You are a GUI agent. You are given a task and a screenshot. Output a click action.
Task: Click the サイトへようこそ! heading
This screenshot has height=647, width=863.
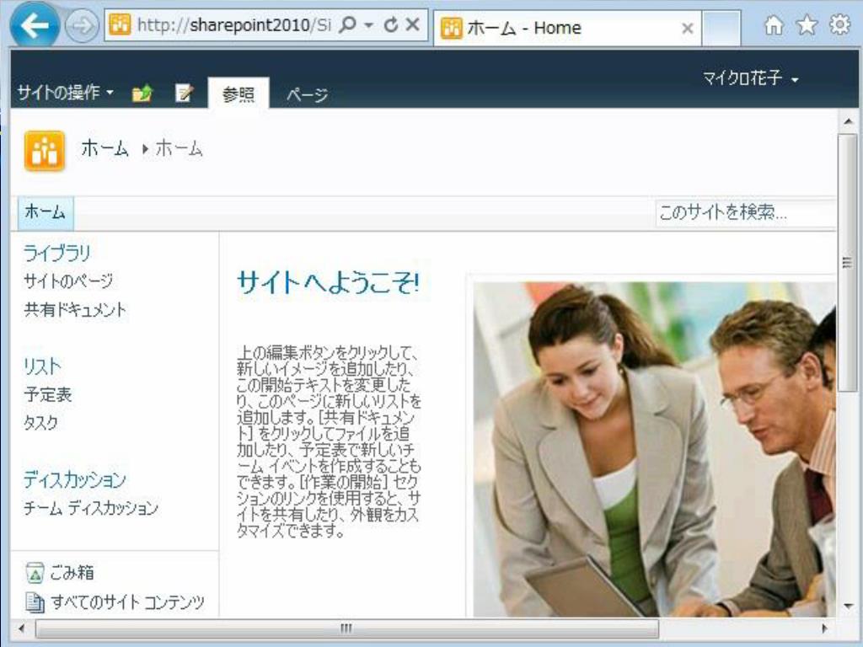[329, 283]
